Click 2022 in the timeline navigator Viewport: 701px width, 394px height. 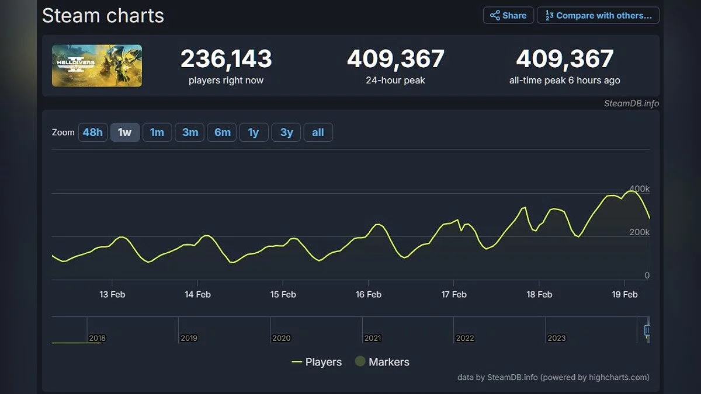[x=465, y=338]
